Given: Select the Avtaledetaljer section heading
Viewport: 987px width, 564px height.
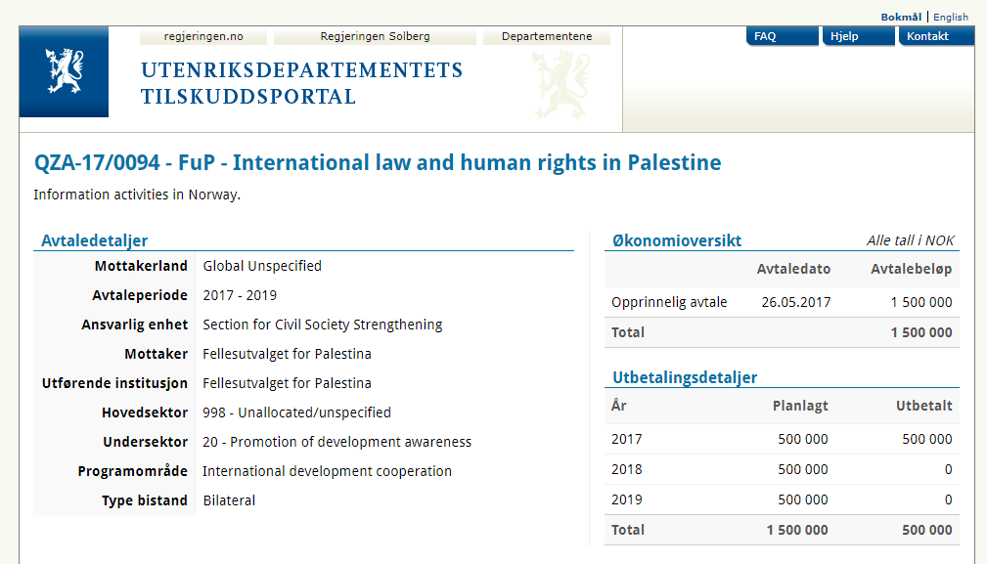Looking at the screenshot, I should point(95,240).
